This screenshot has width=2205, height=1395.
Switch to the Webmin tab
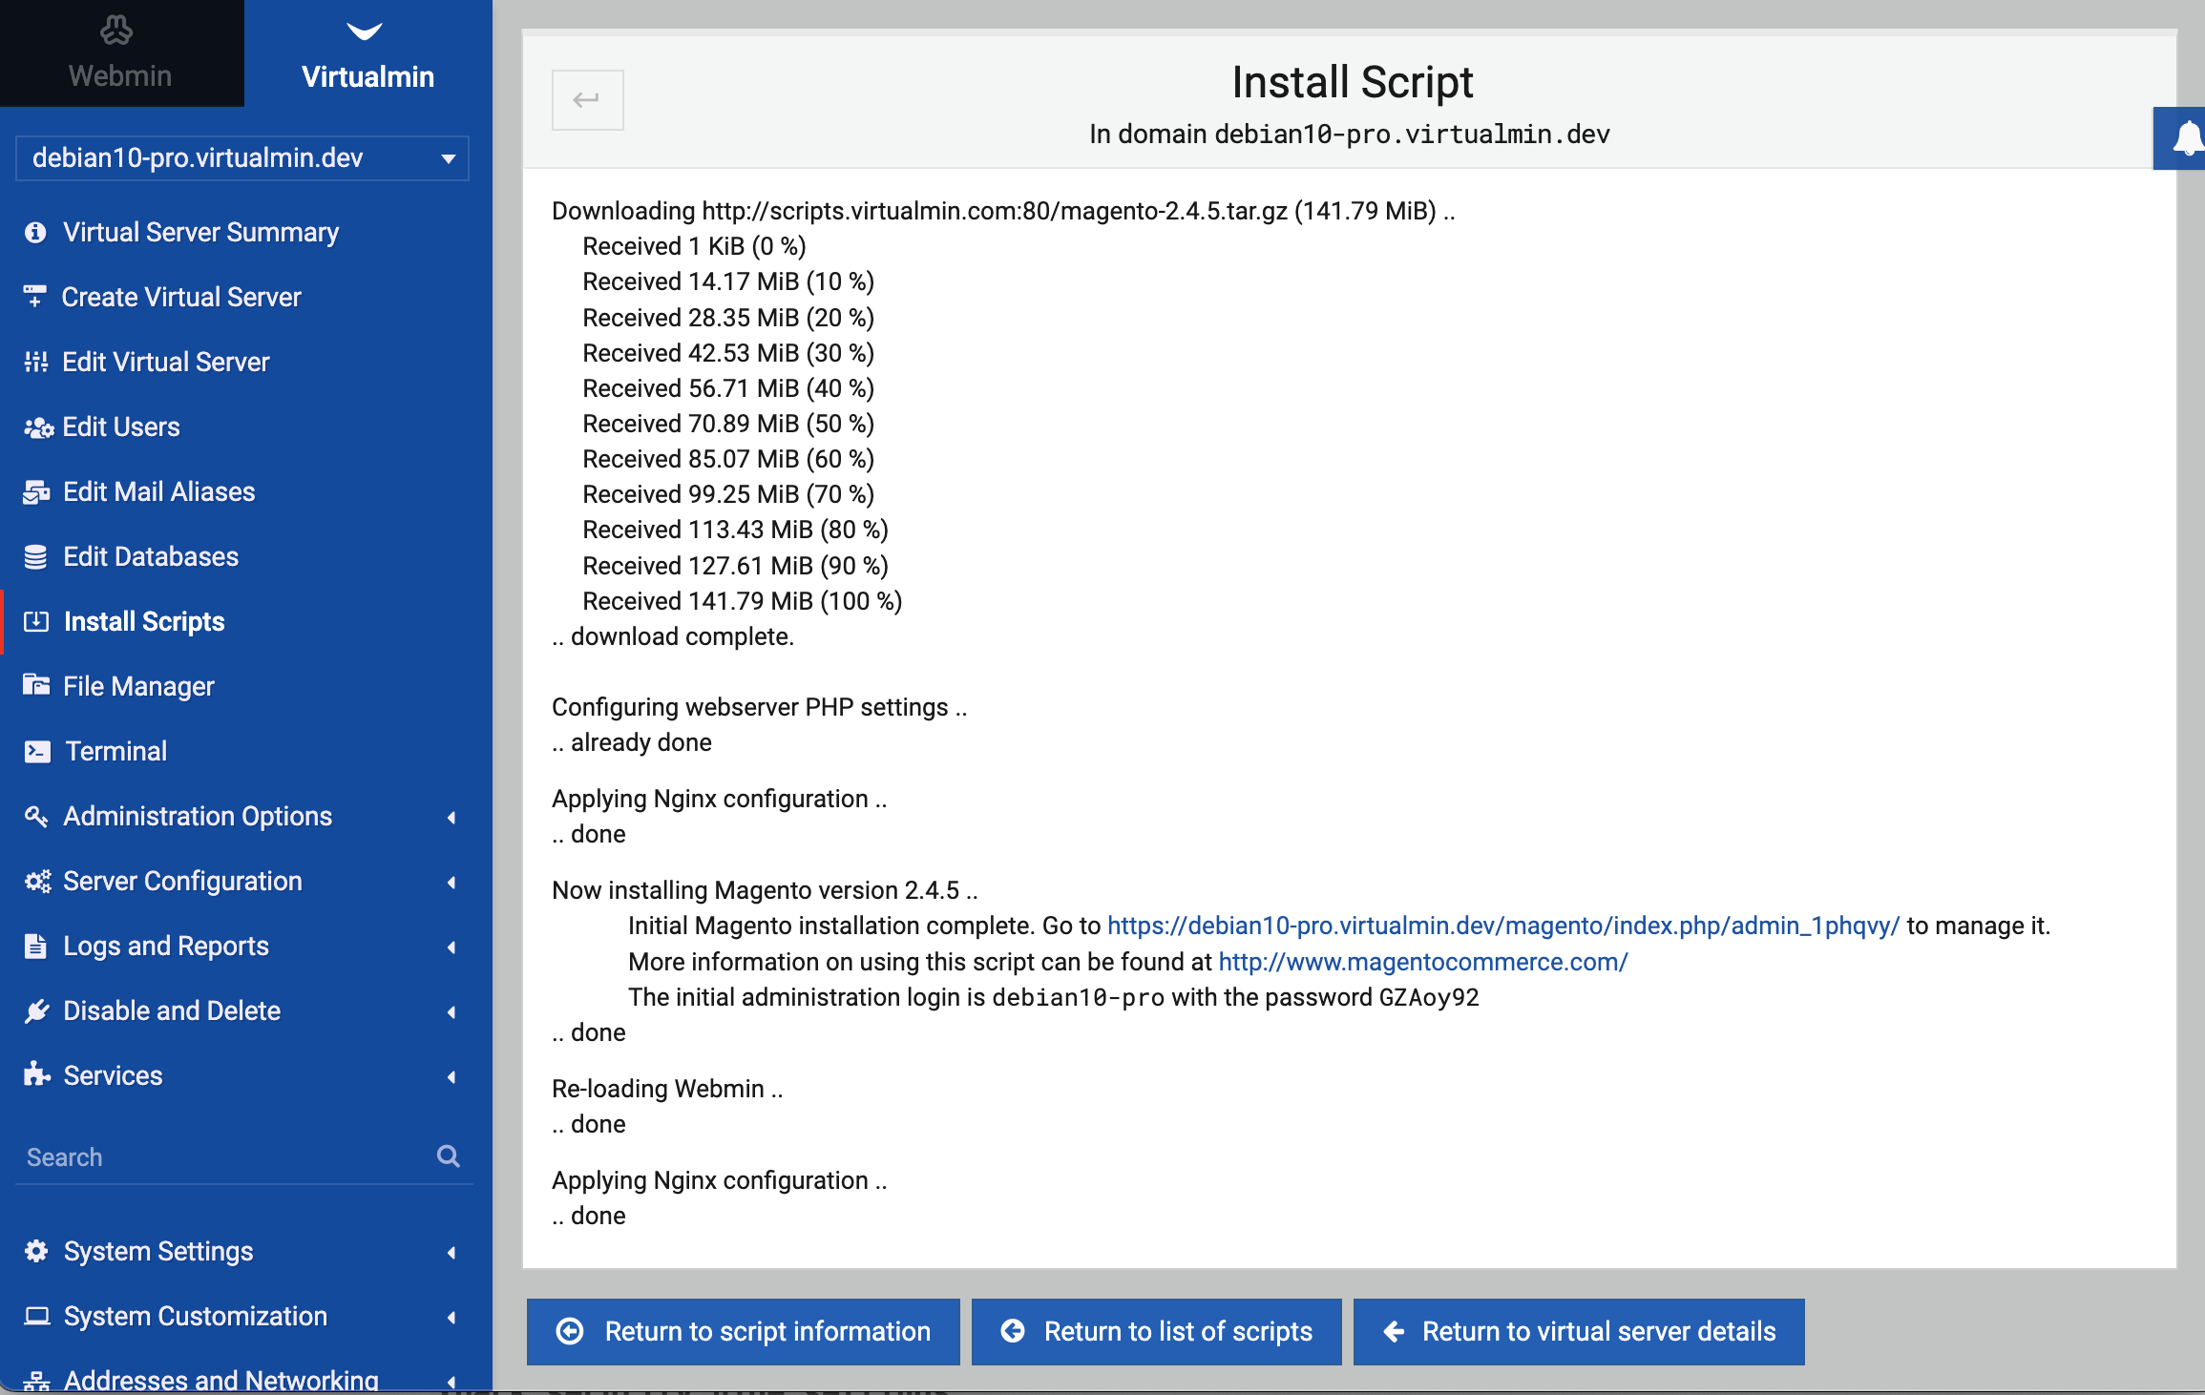[121, 53]
